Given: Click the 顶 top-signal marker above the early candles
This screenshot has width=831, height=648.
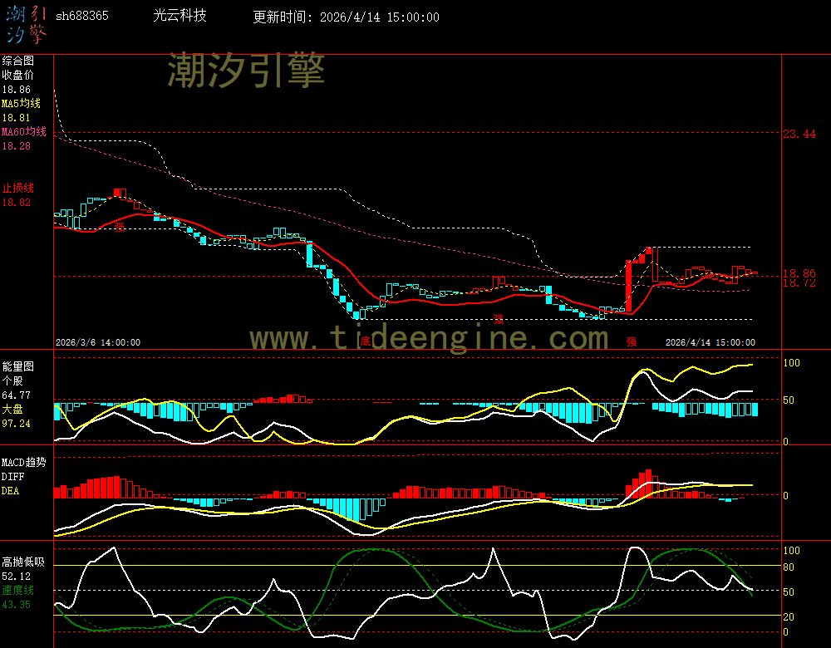Looking at the screenshot, I should 118,189.
